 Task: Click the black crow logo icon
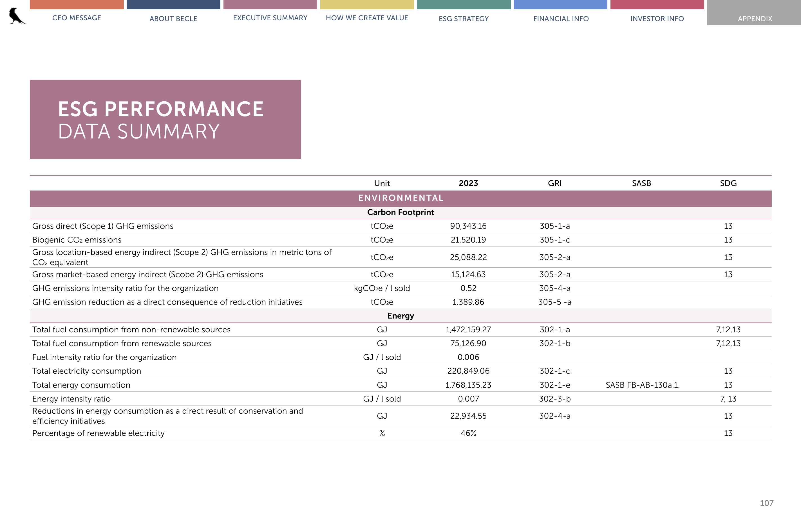(x=17, y=16)
